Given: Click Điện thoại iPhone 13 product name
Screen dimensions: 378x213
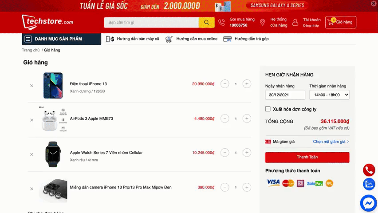Looking at the screenshot, I should (x=88, y=84).
